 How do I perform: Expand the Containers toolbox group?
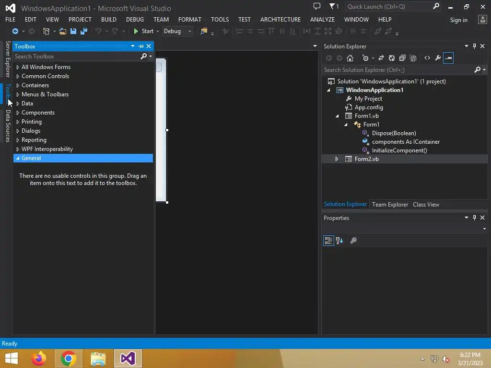click(18, 85)
